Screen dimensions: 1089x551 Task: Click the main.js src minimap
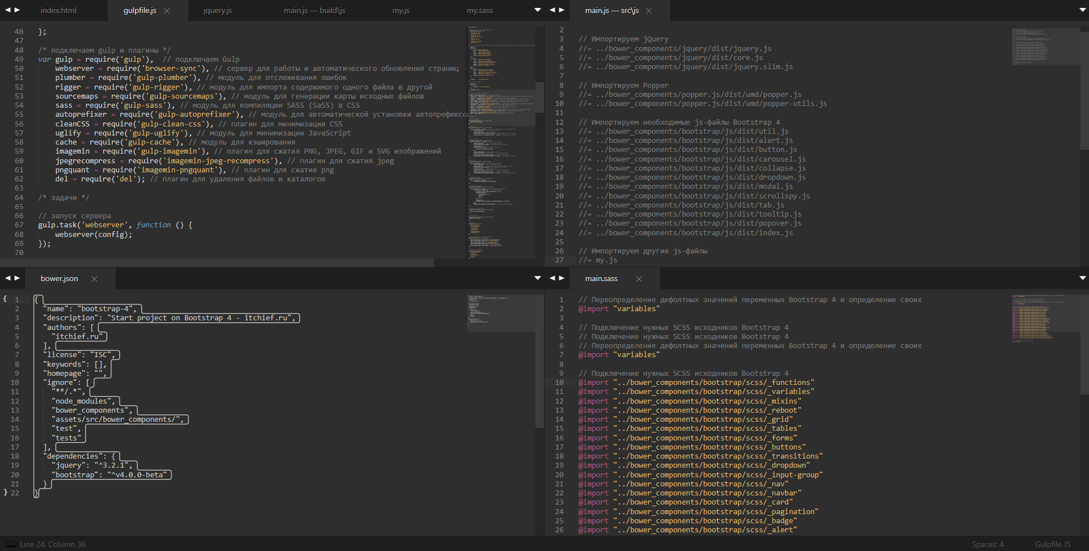[1046, 46]
